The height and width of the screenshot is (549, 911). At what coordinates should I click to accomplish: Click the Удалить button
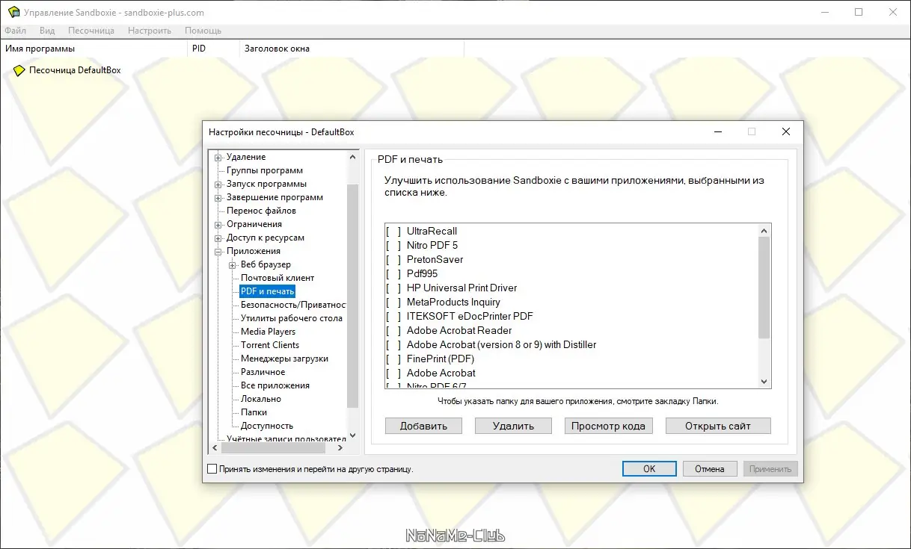tap(513, 426)
